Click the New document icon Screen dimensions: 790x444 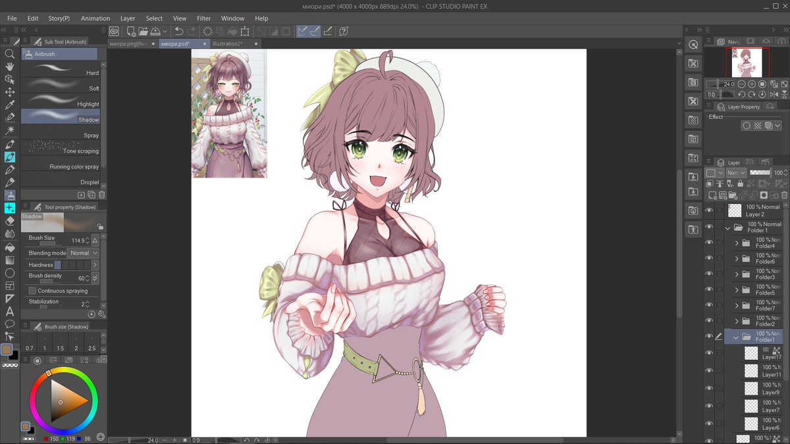(131, 31)
